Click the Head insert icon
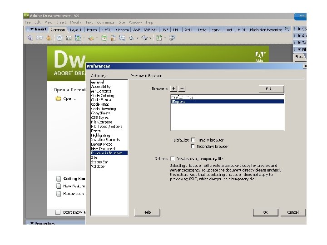This screenshot has height=245, width=327. 132,38
